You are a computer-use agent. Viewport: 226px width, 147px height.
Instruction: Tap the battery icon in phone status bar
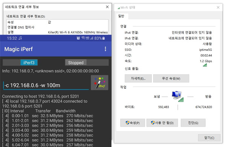click(x=104, y=38)
